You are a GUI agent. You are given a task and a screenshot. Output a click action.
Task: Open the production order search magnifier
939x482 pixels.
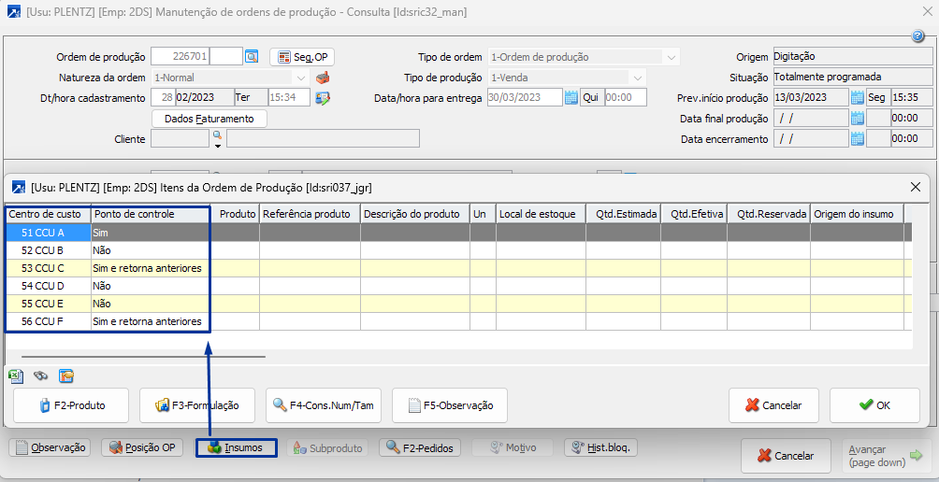point(253,57)
